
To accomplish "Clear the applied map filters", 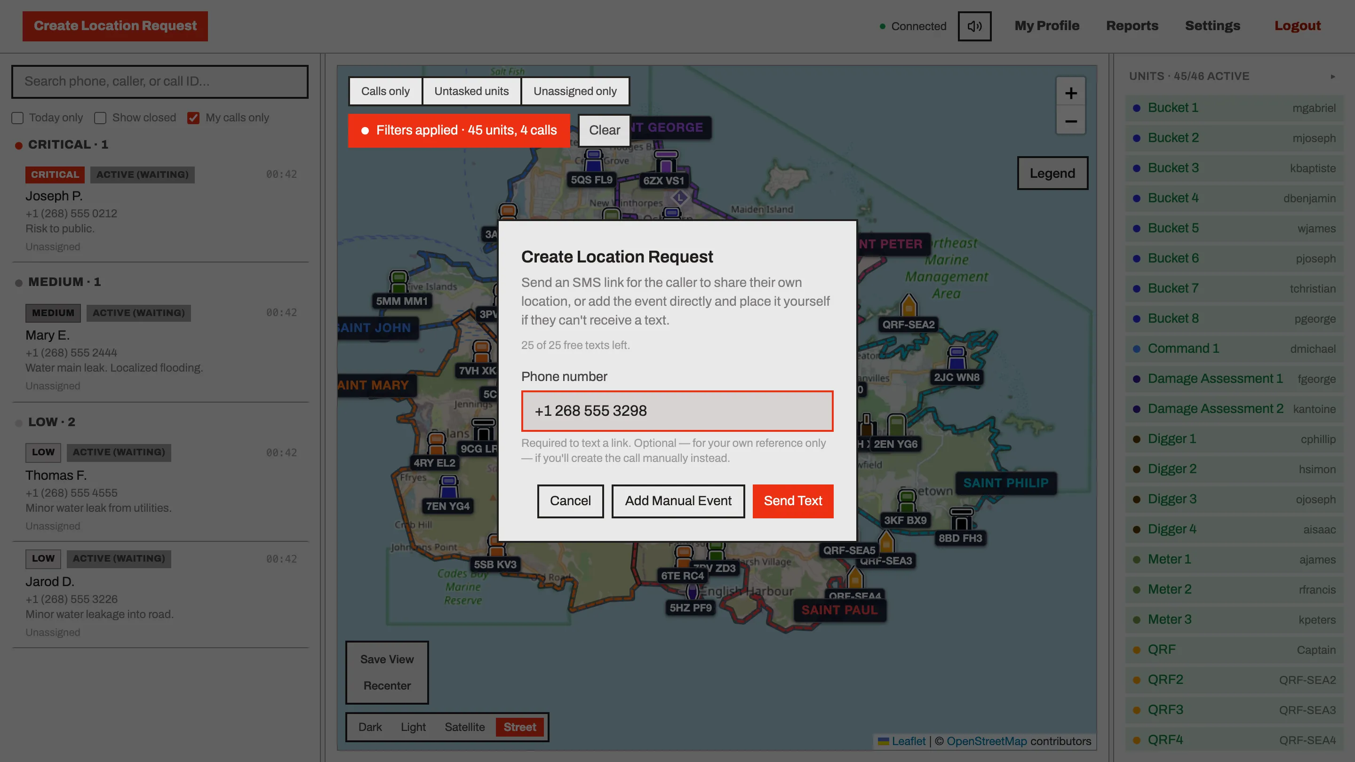I will (x=604, y=130).
